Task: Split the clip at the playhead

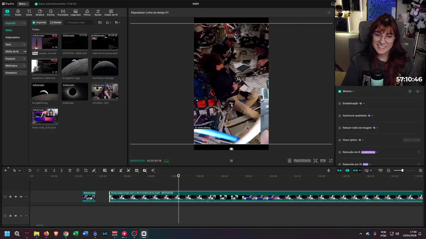Action: pos(46,170)
